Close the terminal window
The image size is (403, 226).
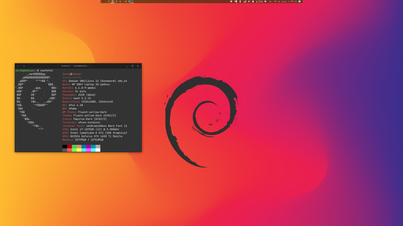pos(138,66)
